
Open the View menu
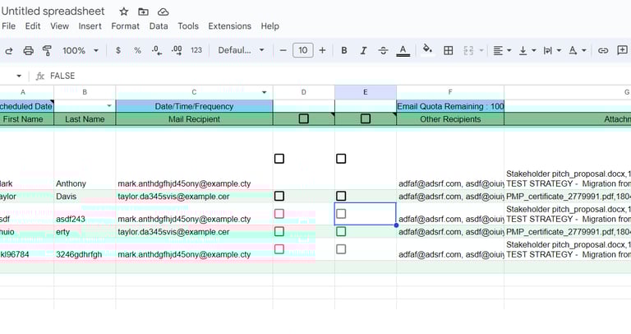59,26
